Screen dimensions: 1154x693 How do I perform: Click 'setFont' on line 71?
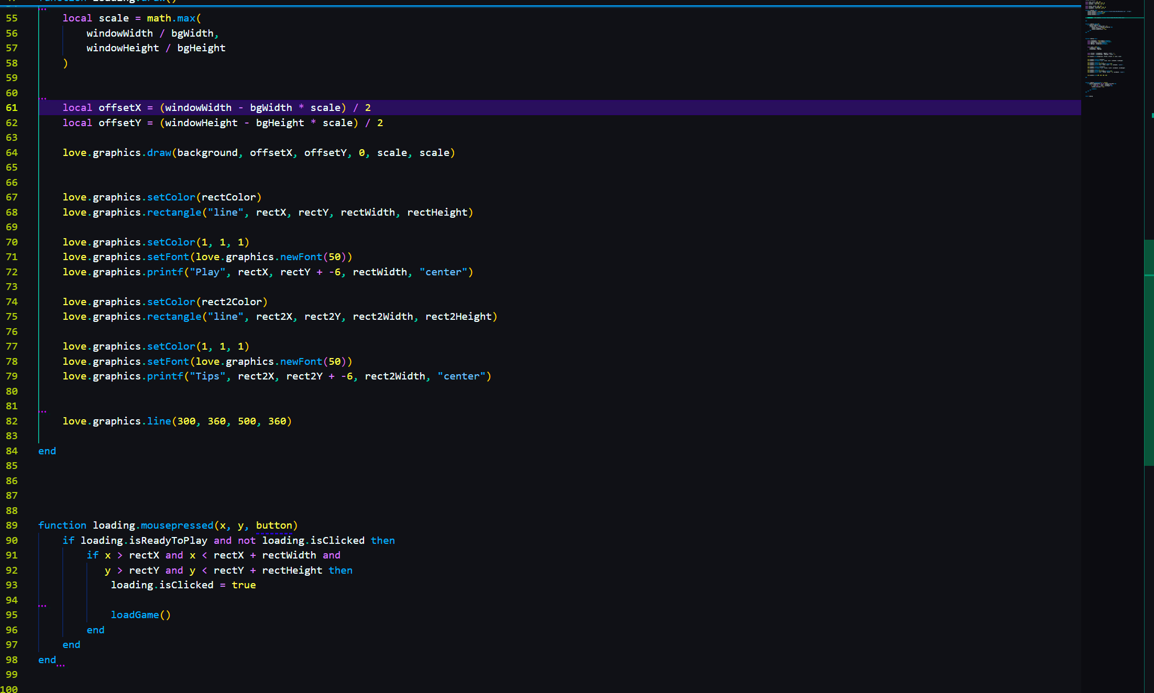pyautogui.click(x=168, y=257)
